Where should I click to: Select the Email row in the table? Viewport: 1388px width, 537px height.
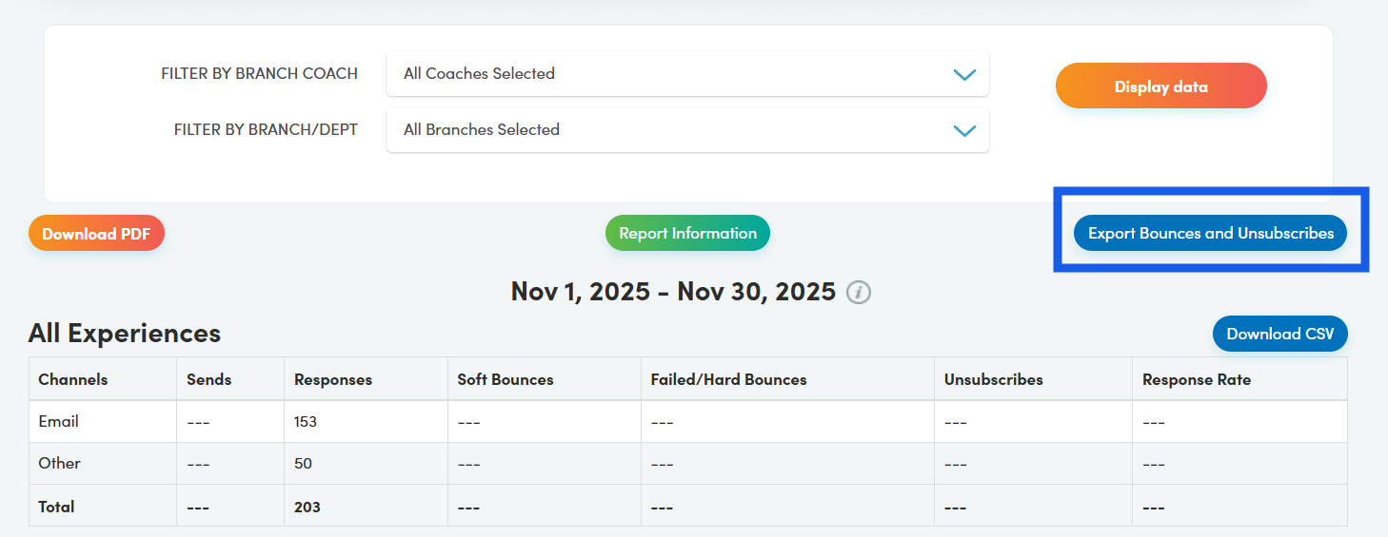pos(59,421)
